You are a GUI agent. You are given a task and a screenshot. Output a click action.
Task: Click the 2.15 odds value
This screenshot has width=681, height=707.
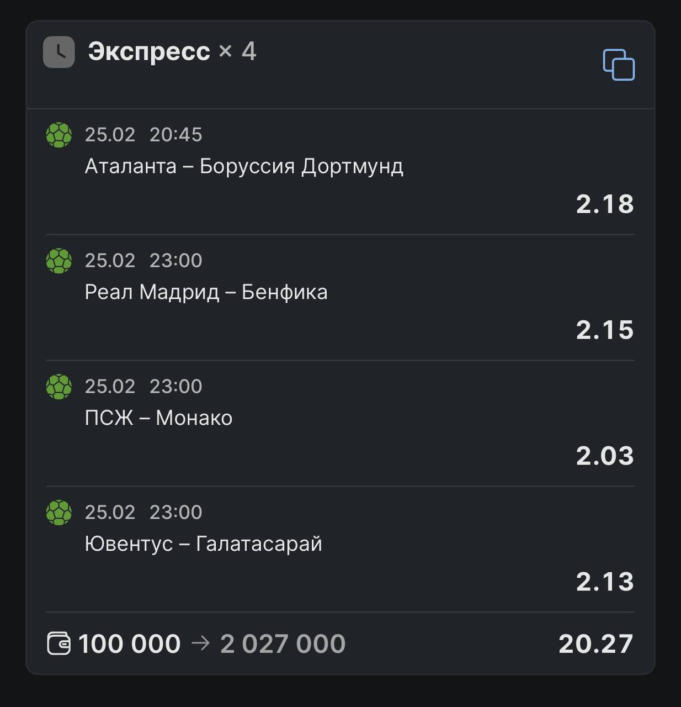605,330
